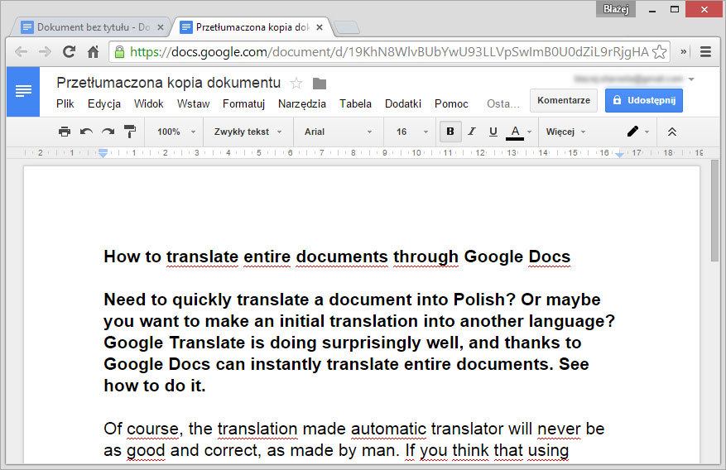Open the Wstaw menu

[x=194, y=104]
